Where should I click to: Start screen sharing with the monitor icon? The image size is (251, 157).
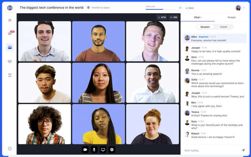[x=103, y=150]
